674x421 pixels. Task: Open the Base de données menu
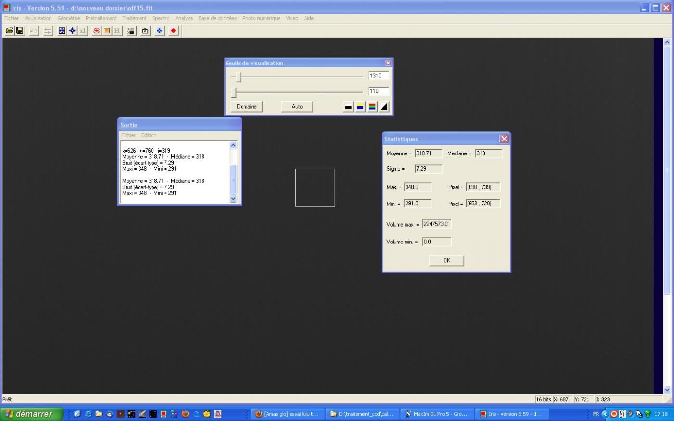tap(217, 18)
